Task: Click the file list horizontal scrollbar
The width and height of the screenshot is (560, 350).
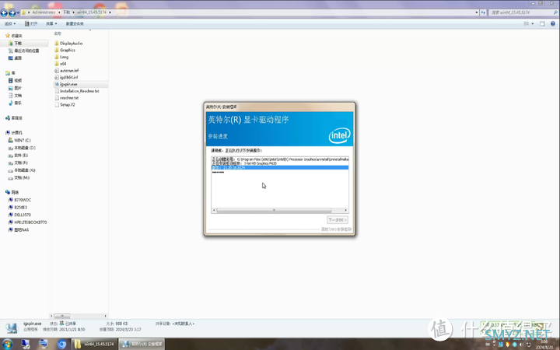Action: pyautogui.click(x=79, y=316)
